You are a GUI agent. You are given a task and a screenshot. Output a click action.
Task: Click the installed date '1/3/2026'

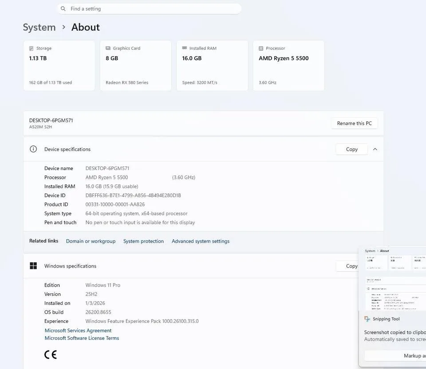tap(95, 303)
